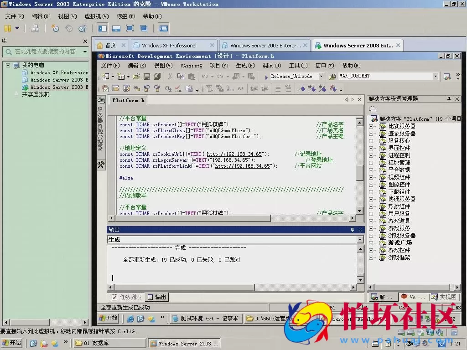Toggle auto-hide pin on Solution Explorer panel

click(449, 99)
